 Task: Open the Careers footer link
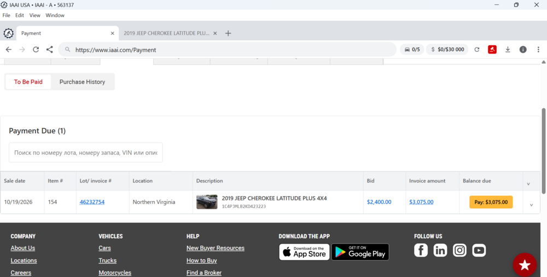coord(21,273)
